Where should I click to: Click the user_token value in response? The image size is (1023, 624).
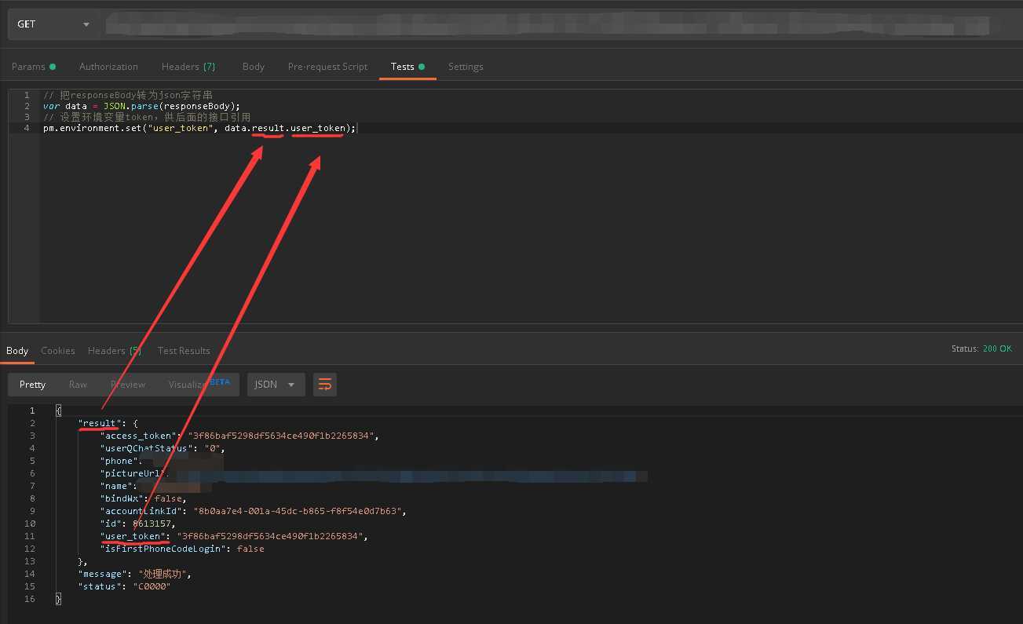click(272, 536)
